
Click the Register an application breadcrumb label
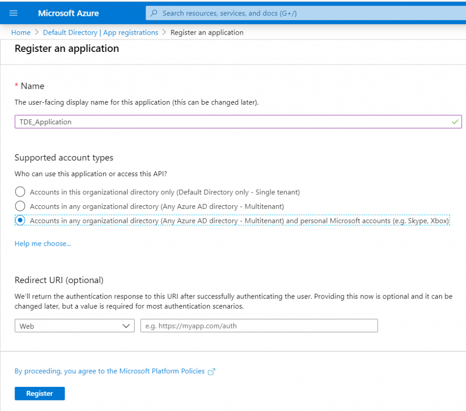pyautogui.click(x=207, y=32)
